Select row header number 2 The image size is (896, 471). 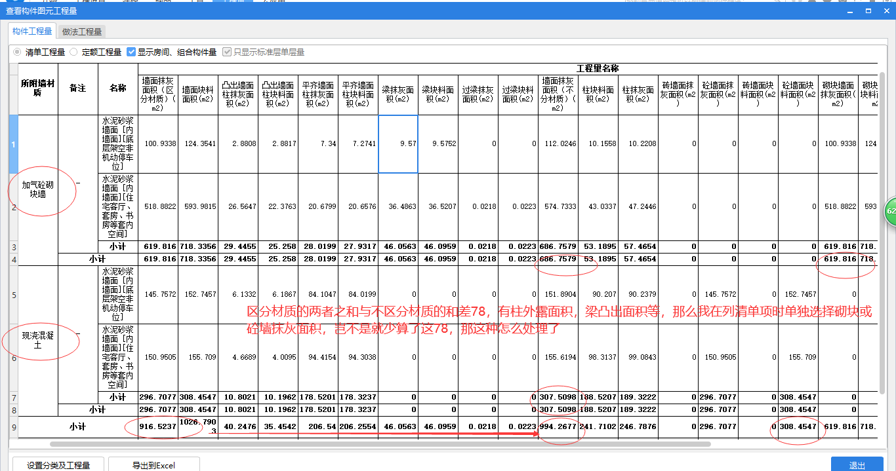click(x=14, y=207)
